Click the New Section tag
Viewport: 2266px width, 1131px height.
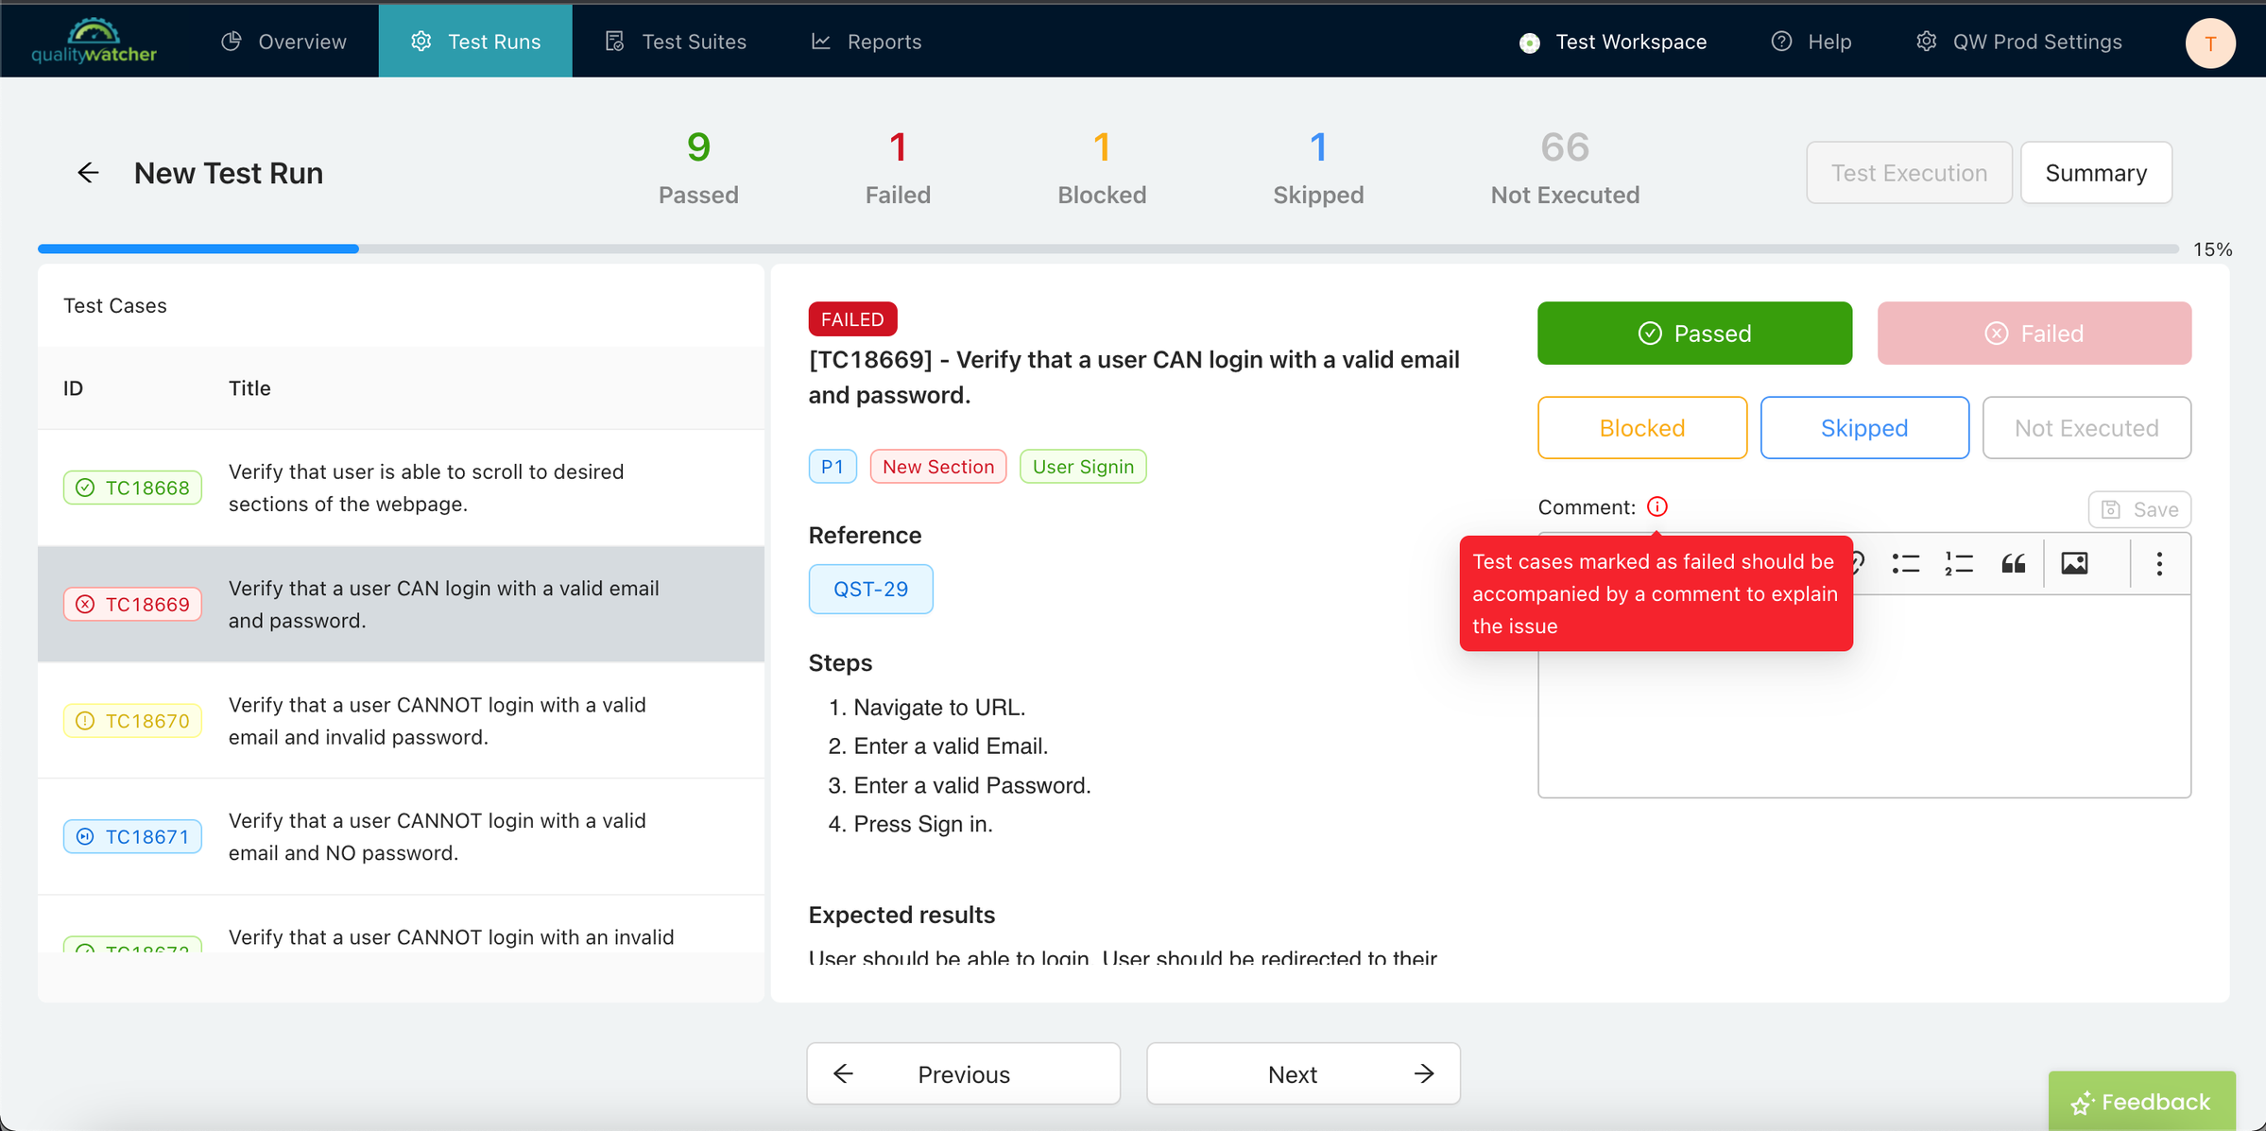pyautogui.click(x=938, y=467)
